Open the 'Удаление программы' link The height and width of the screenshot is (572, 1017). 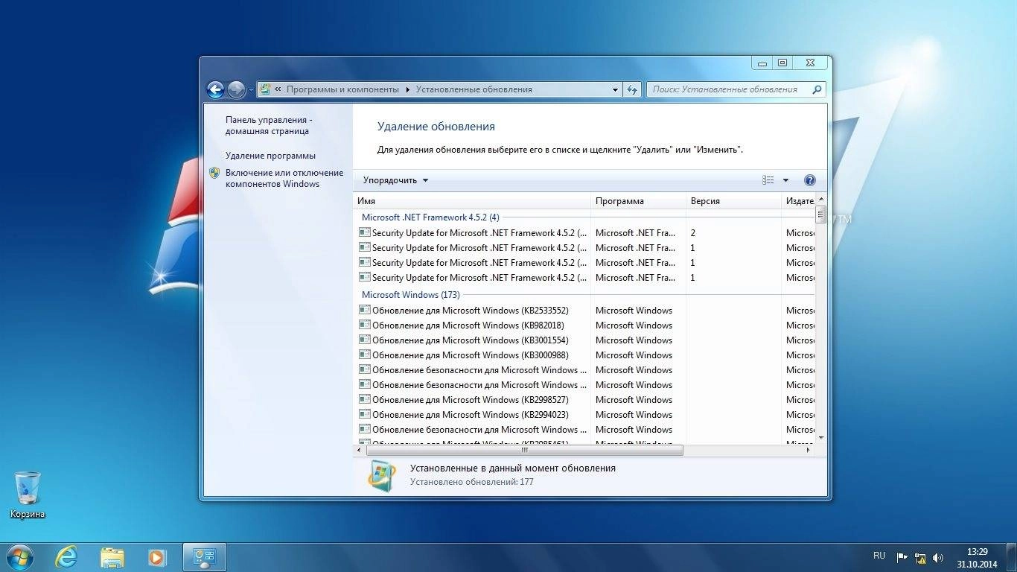[270, 156]
